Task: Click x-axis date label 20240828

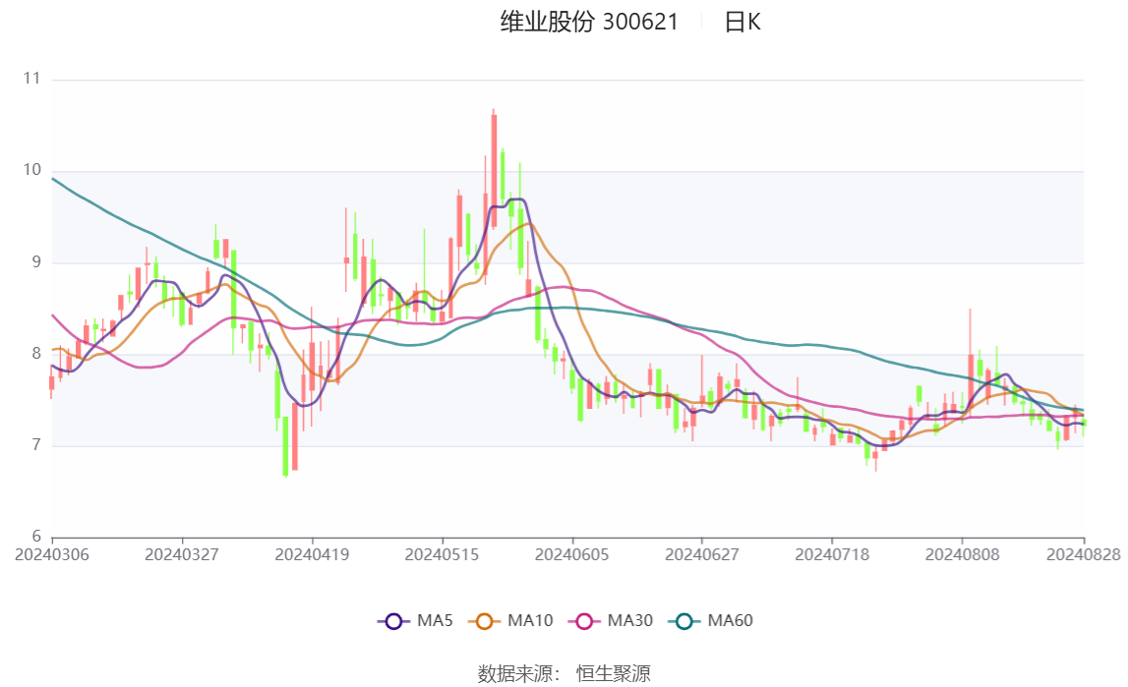Action: point(1084,554)
